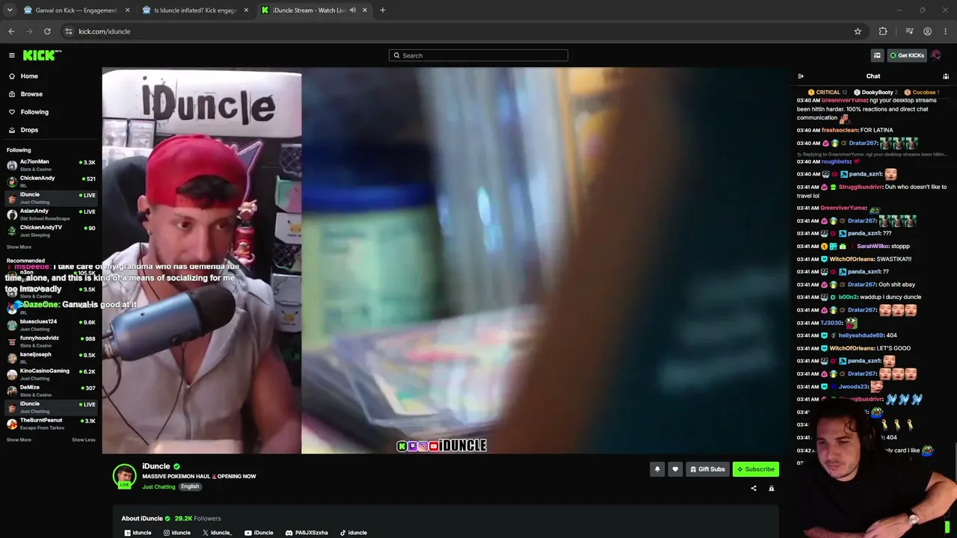
Task: Click username SarahWilko in chat
Action: click(x=873, y=247)
